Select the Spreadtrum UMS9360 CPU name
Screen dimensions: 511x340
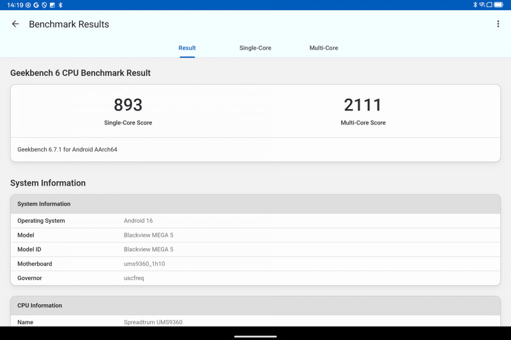153,322
